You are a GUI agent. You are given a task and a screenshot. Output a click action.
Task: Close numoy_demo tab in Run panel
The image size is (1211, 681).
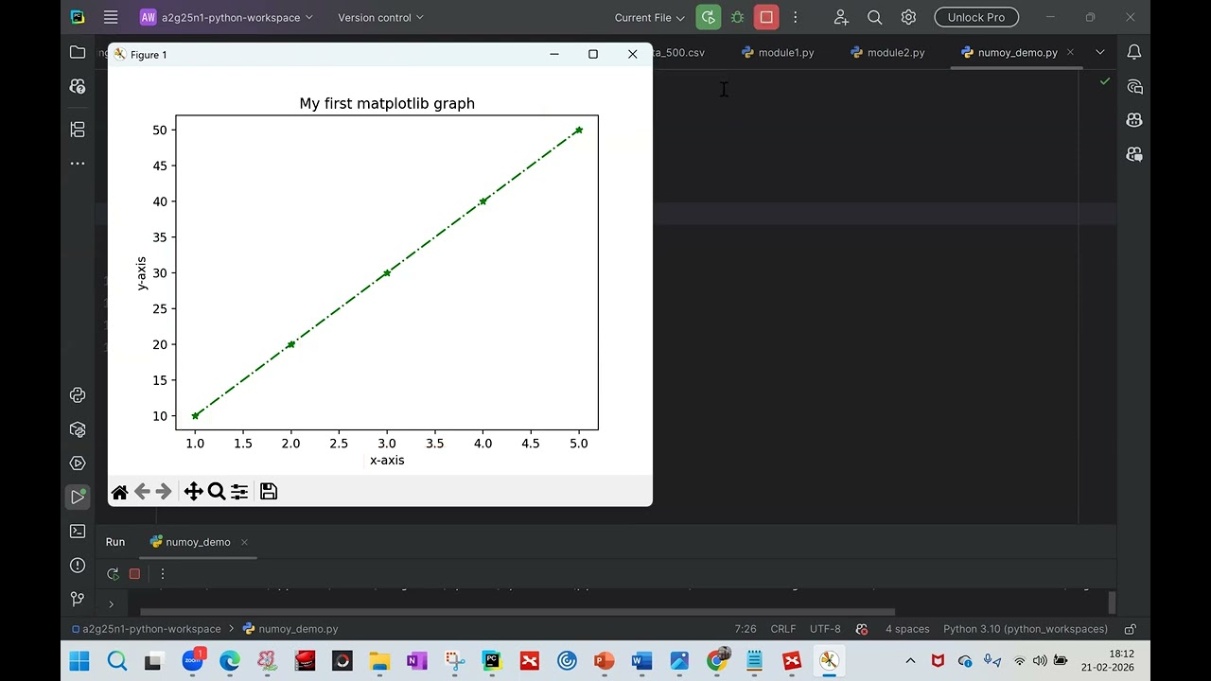[x=244, y=542]
